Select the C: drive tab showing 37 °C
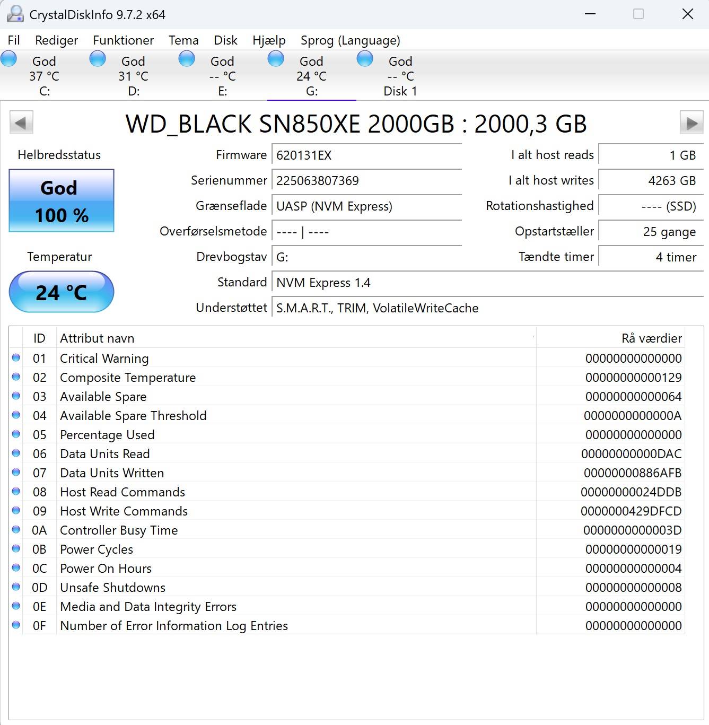This screenshot has width=709, height=725. point(45,75)
